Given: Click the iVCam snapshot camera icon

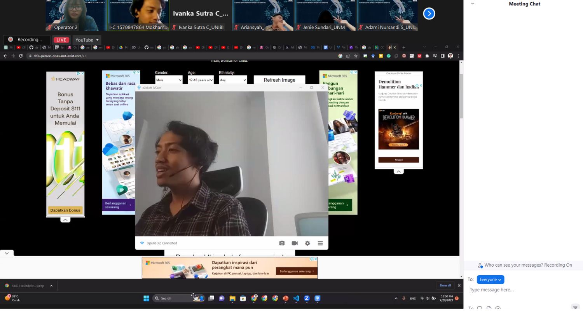Looking at the screenshot, I should click(282, 243).
